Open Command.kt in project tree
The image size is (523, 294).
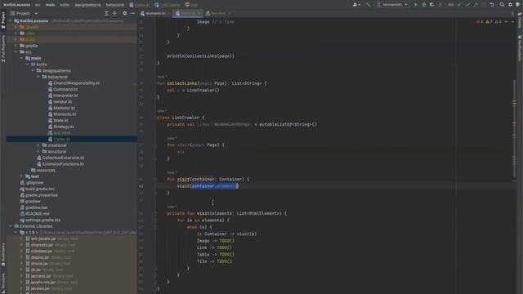pyautogui.click(x=65, y=89)
